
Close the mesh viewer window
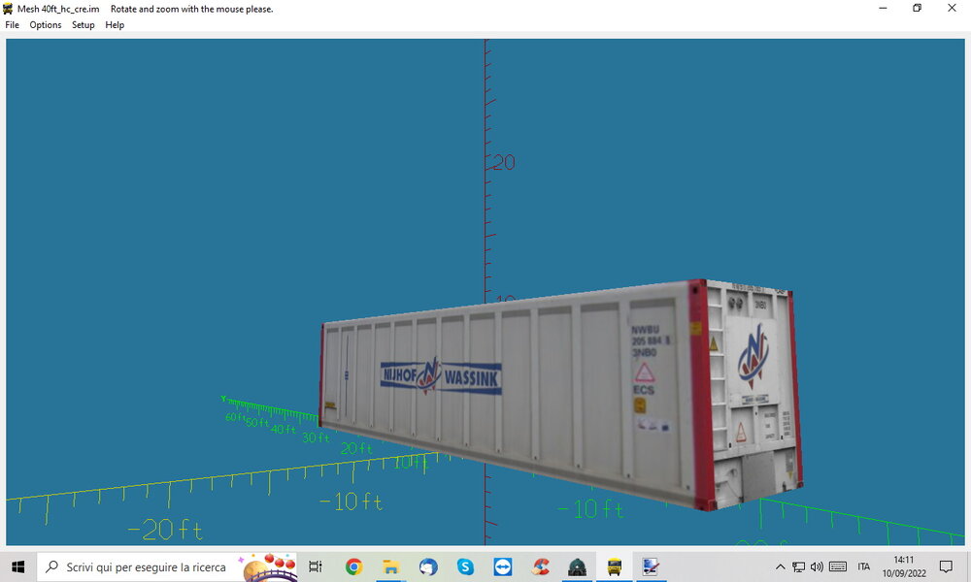coord(952,8)
